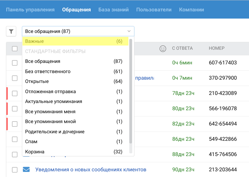Choose Актуальные упоминания filter option
The height and width of the screenshot is (177, 249).
click(x=75, y=102)
